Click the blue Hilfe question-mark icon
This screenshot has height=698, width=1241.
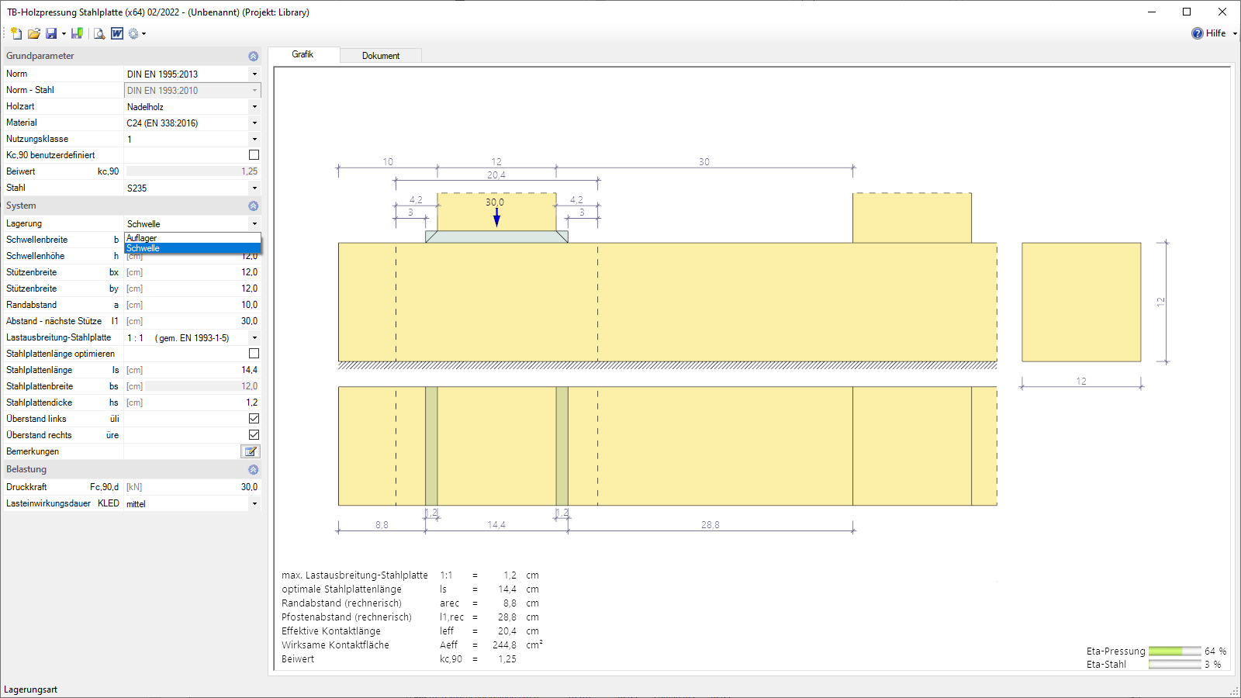(x=1198, y=33)
